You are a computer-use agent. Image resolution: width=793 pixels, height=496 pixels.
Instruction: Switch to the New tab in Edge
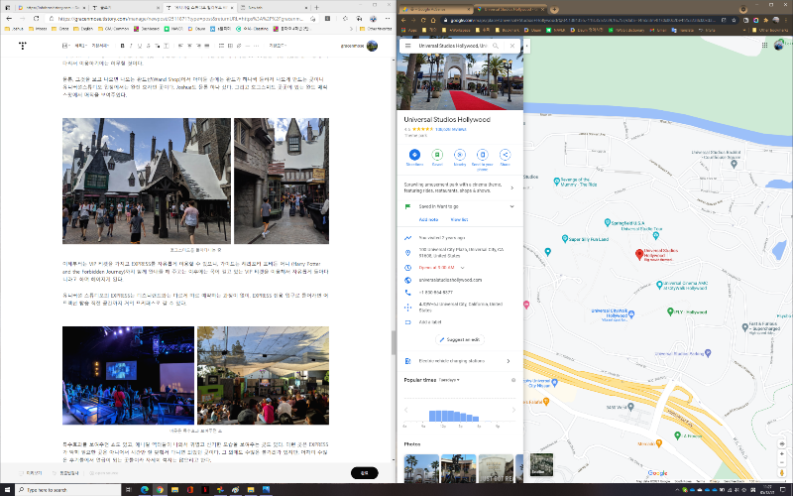coord(274,8)
